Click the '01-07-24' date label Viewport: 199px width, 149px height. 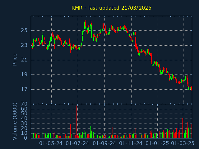[x=77, y=143]
